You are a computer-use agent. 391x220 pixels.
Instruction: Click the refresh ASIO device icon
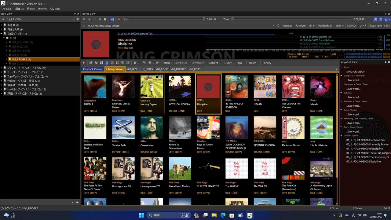click(278, 26)
